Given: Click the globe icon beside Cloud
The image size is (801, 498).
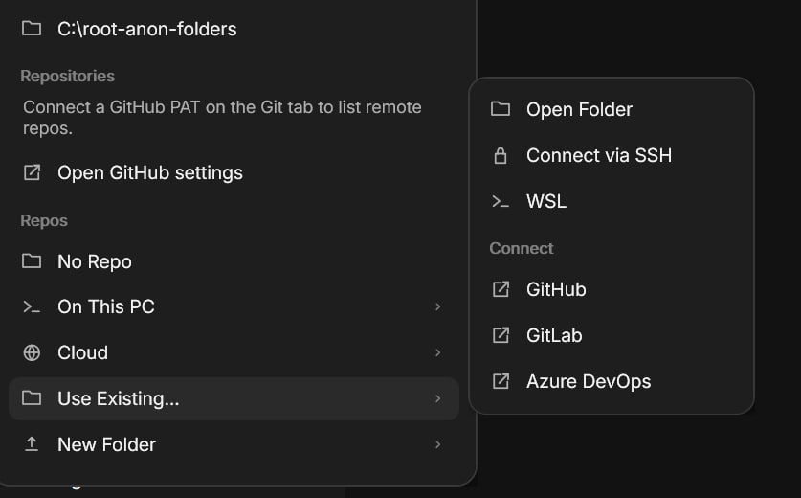Looking at the screenshot, I should 32,352.
